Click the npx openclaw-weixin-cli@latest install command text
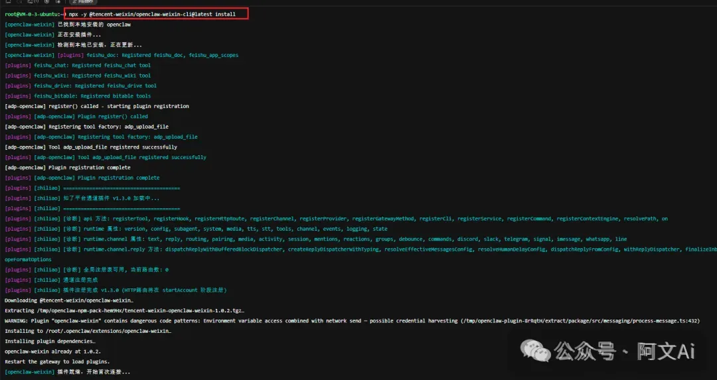The width and height of the screenshot is (717, 380). point(152,14)
